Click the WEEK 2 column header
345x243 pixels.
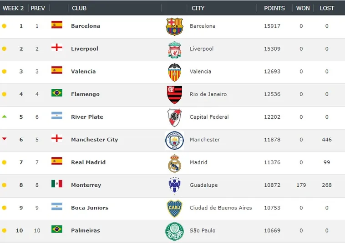(x=13, y=8)
